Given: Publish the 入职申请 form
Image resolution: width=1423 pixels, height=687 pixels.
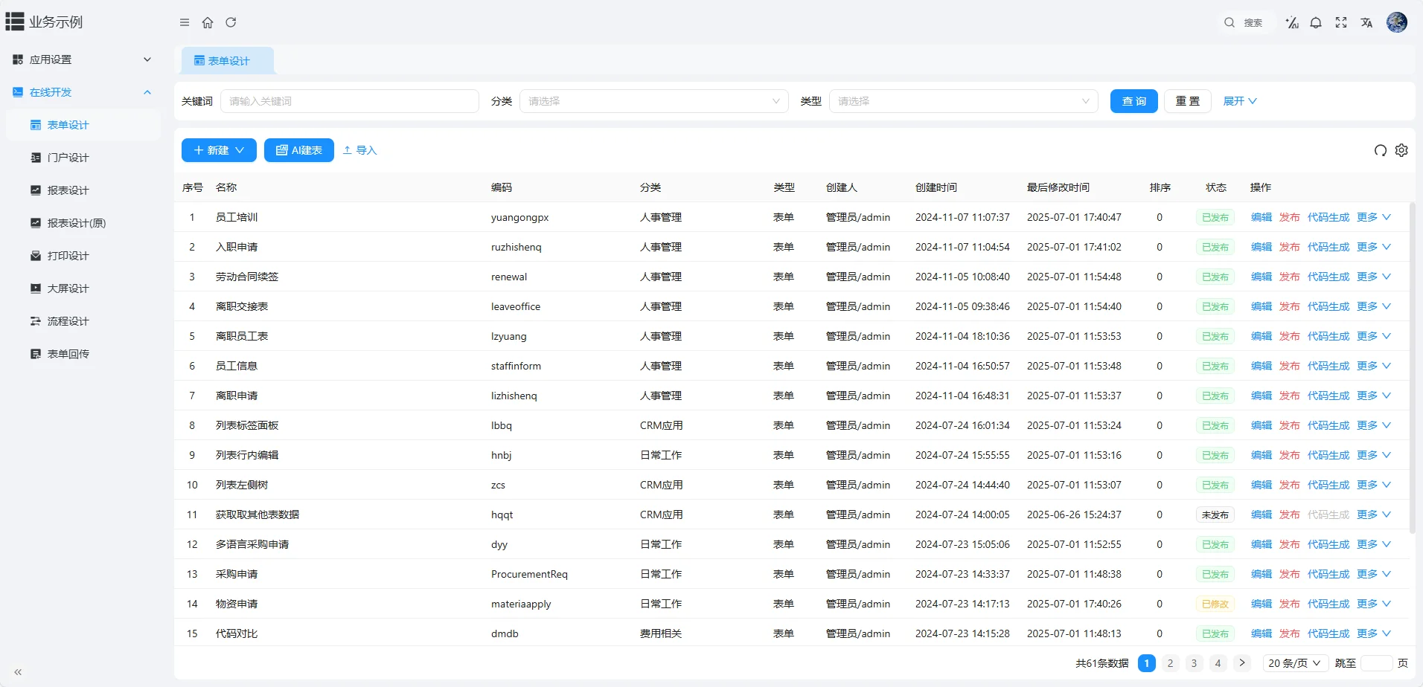Looking at the screenshot, I should [x=1290, y=247].
